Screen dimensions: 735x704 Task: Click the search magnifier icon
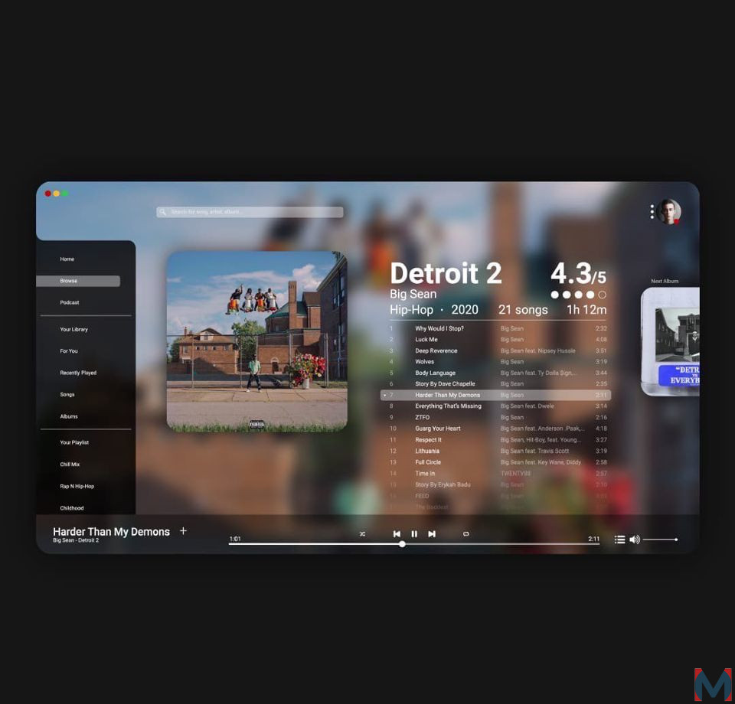162,212
